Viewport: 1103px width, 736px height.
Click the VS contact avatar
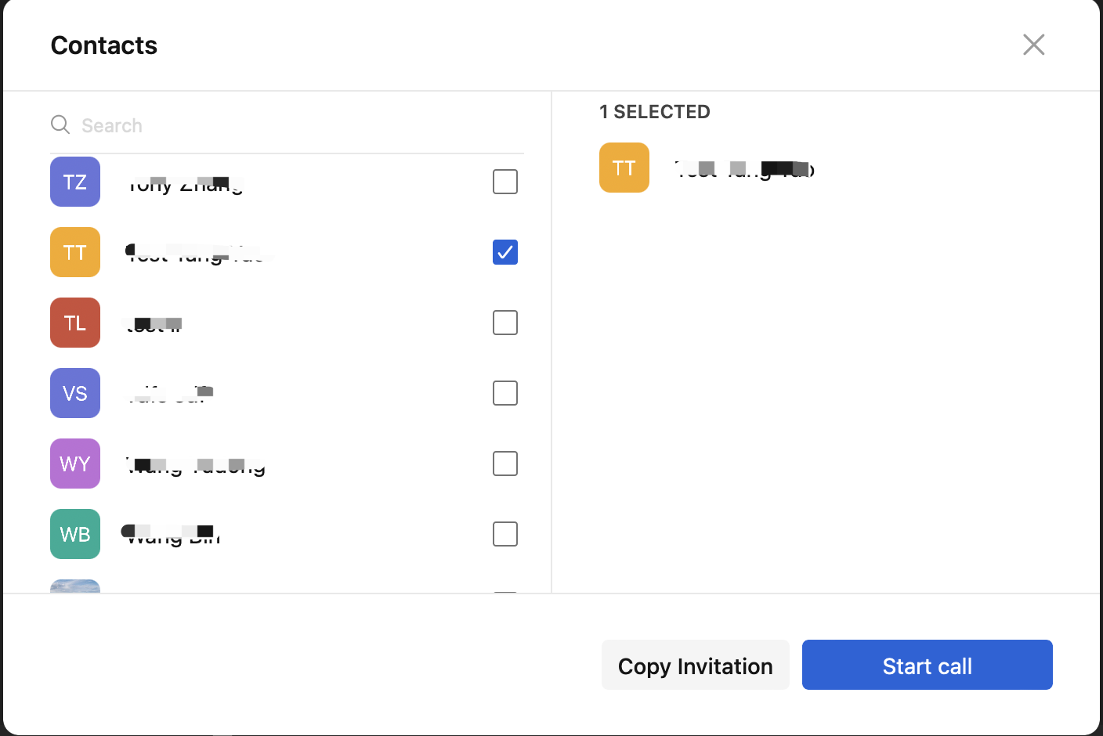pyautogui.click(x=75, y=393)
